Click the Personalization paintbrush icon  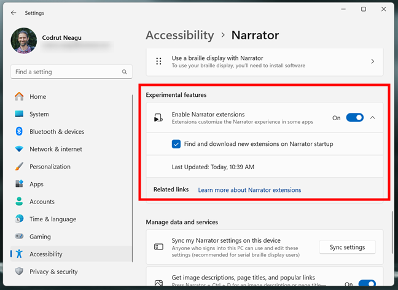[19, 166]
